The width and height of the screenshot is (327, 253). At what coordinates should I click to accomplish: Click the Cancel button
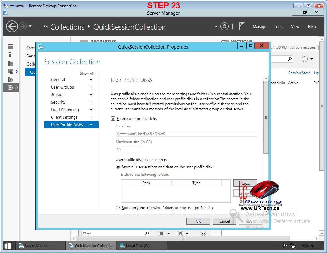click(224, 221)
